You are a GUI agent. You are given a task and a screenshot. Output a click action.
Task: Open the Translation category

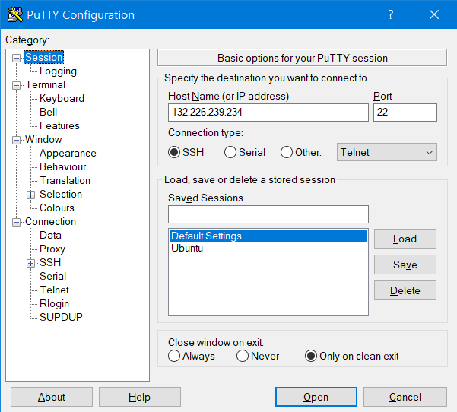65,181
